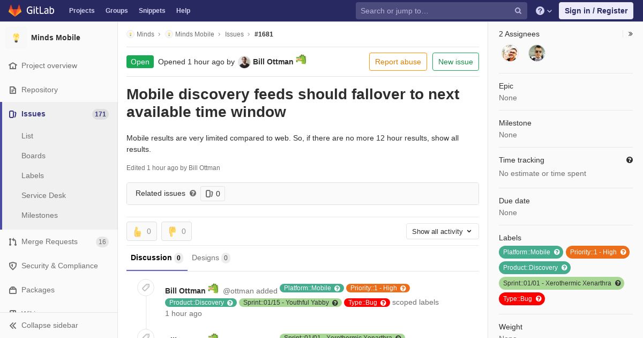Click the Report abuse button
Screen dimensions: 643x338
tap(398, 62)
